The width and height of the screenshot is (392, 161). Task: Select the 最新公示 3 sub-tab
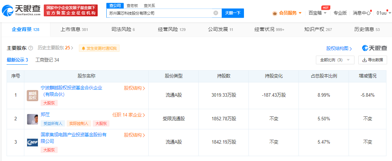[x=17, y=60]
